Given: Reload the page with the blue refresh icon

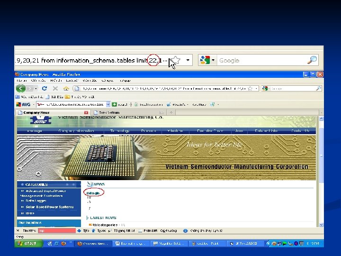Looking at the screenshot, I should pos(45,88).
